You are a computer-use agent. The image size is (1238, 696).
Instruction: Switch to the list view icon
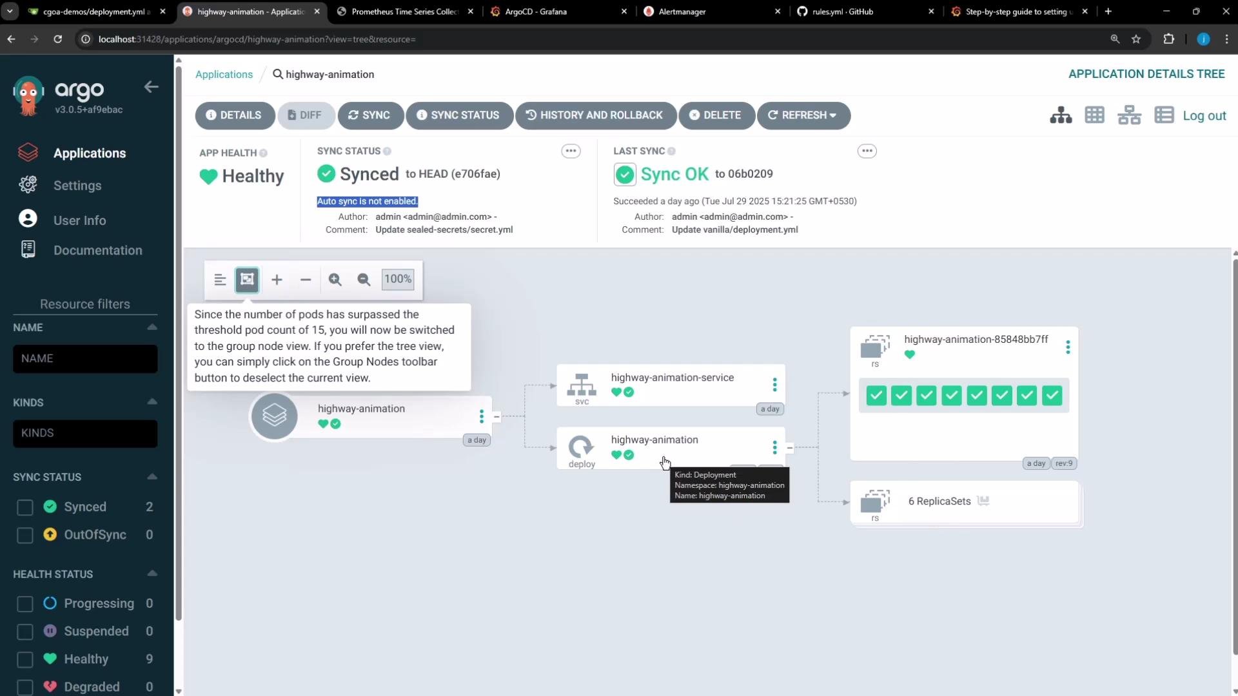1164,115
